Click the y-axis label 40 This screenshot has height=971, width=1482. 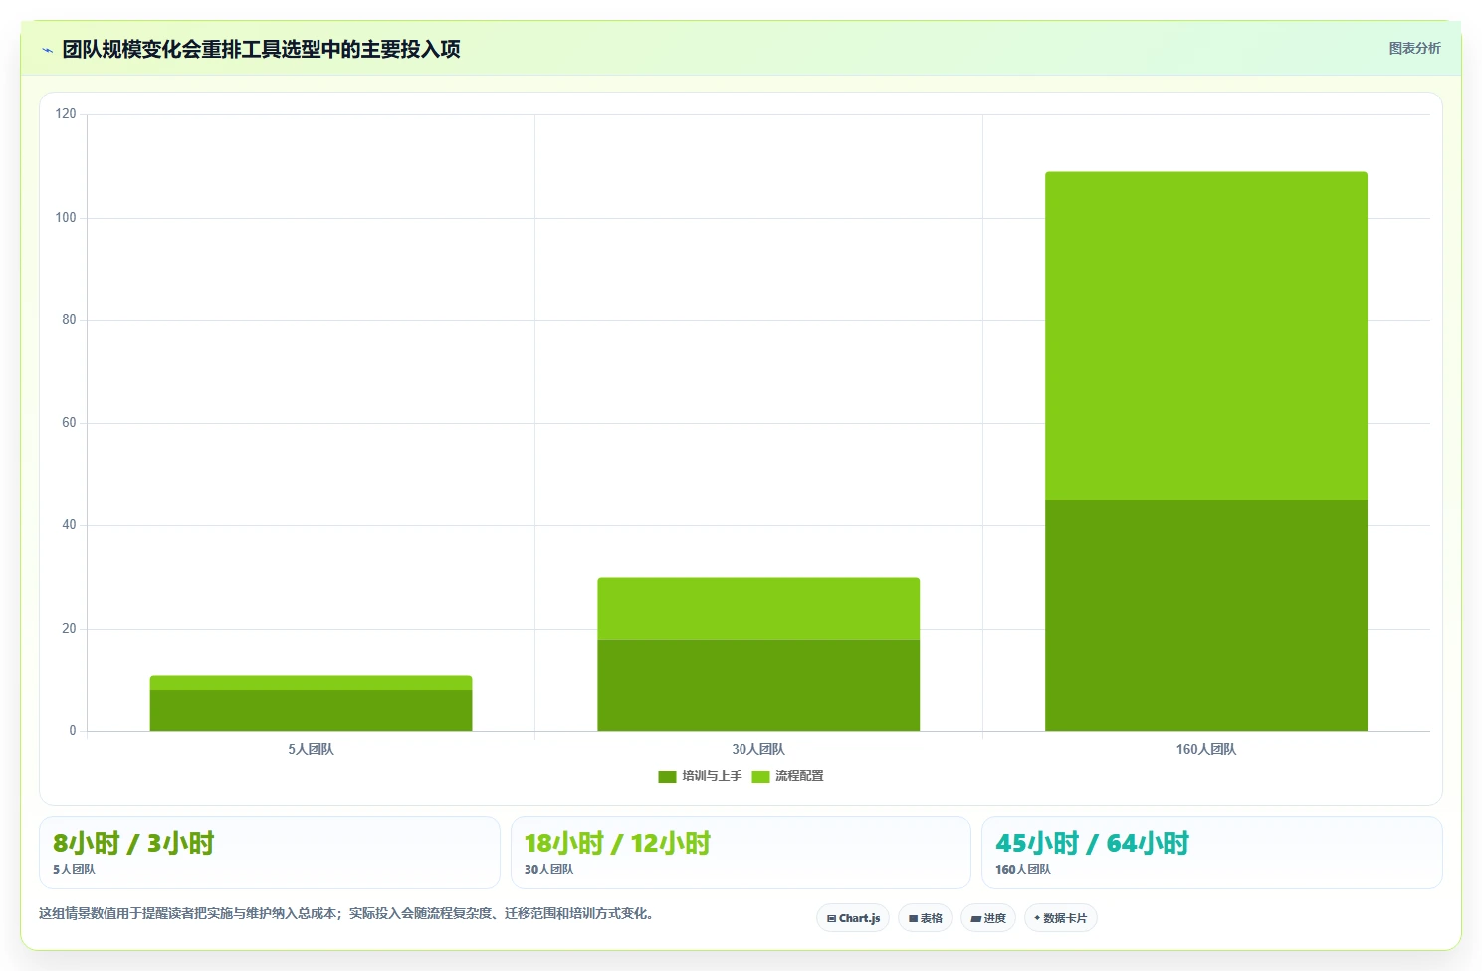(x=69, y=525)
